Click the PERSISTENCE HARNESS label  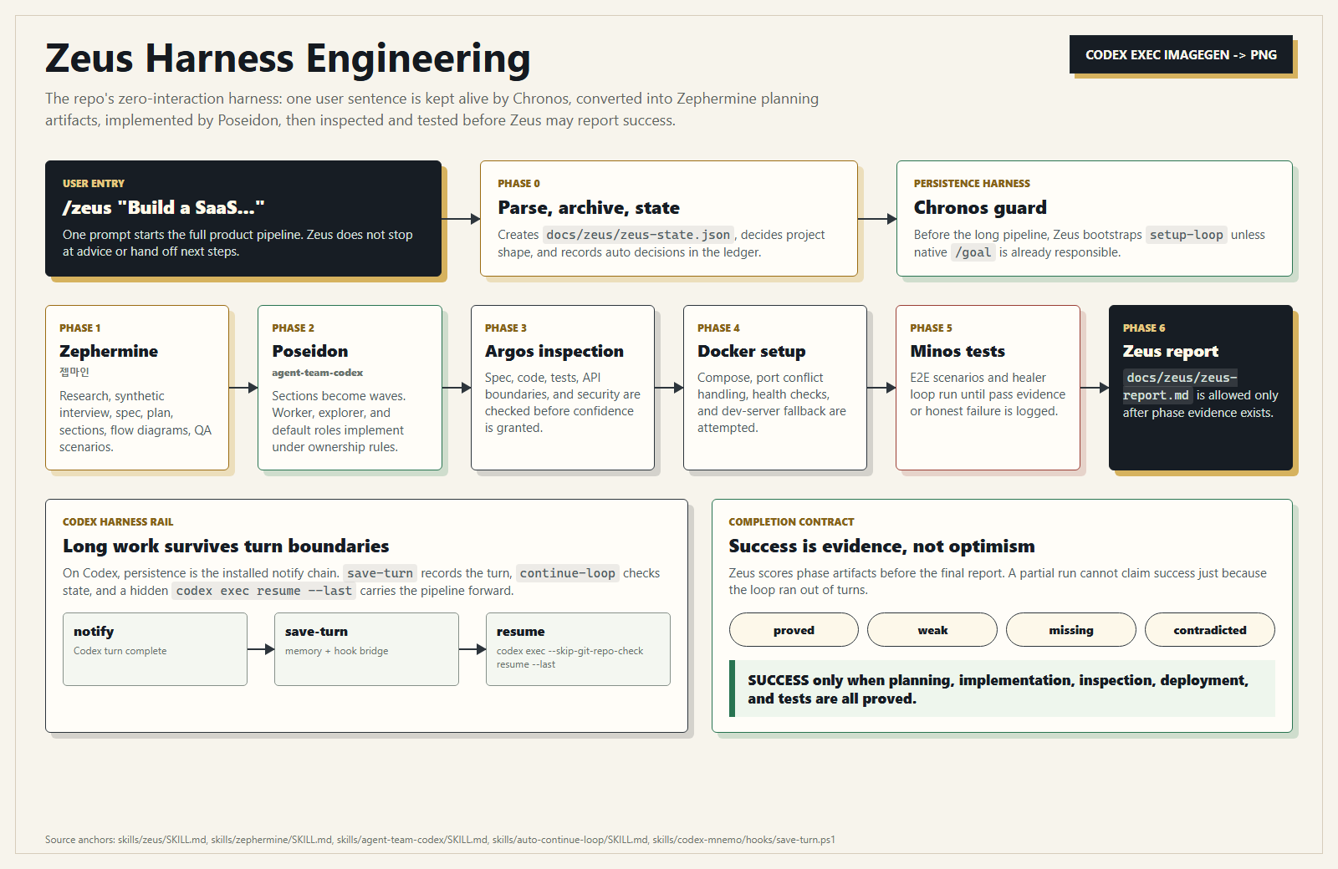tap(972, 184)
